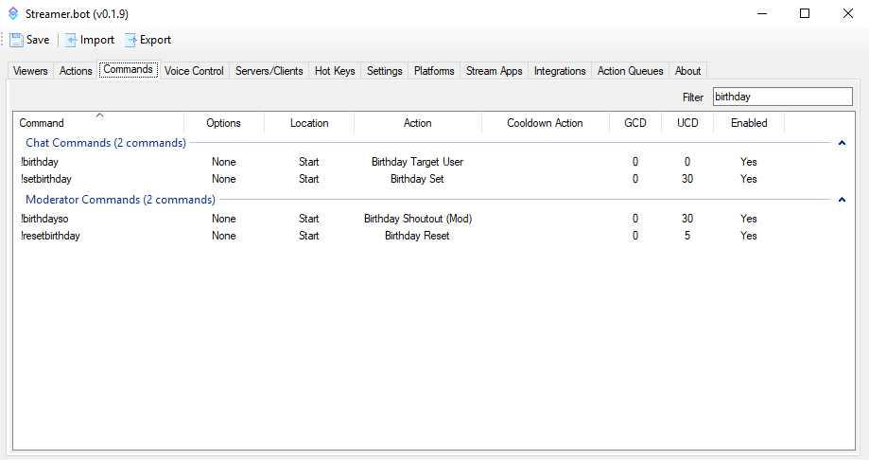The image size is (869, 460).
Task: Click GCD value 0 in !birthdayso row
Action: 635,219
